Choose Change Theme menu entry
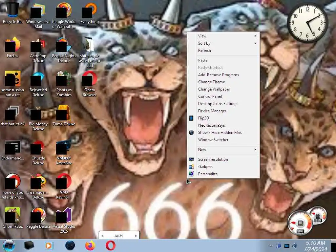 223,82
